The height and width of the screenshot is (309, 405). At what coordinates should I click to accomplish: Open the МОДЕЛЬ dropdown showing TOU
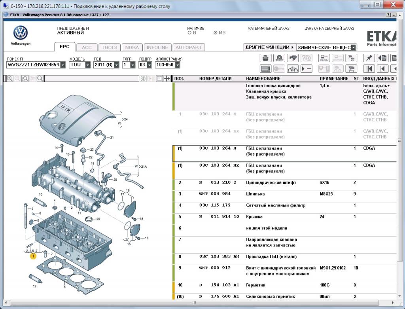[x=87, y=65]
